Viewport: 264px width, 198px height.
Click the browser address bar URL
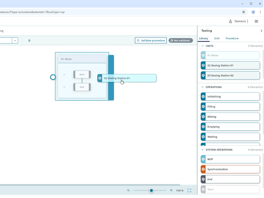point(32,12)
